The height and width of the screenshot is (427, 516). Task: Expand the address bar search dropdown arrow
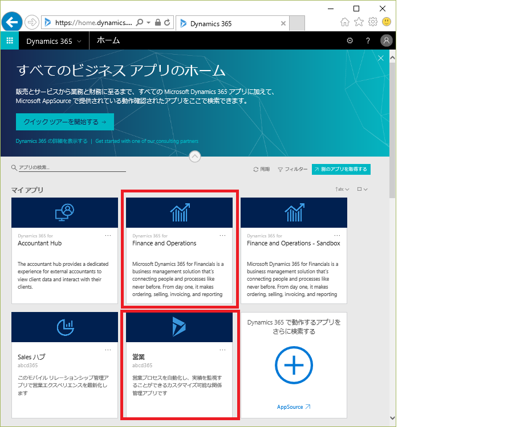(x=148, y=22)
